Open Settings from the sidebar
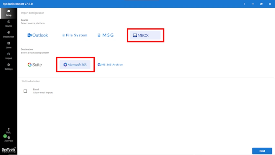275x155 pixels. click(x=9, y=67)
